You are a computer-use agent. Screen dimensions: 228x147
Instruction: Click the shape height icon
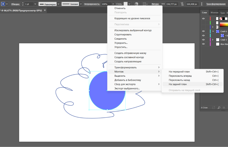click(202, 4)
